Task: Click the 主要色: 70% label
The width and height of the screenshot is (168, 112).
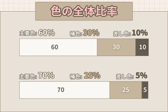Action: (37, 75)
